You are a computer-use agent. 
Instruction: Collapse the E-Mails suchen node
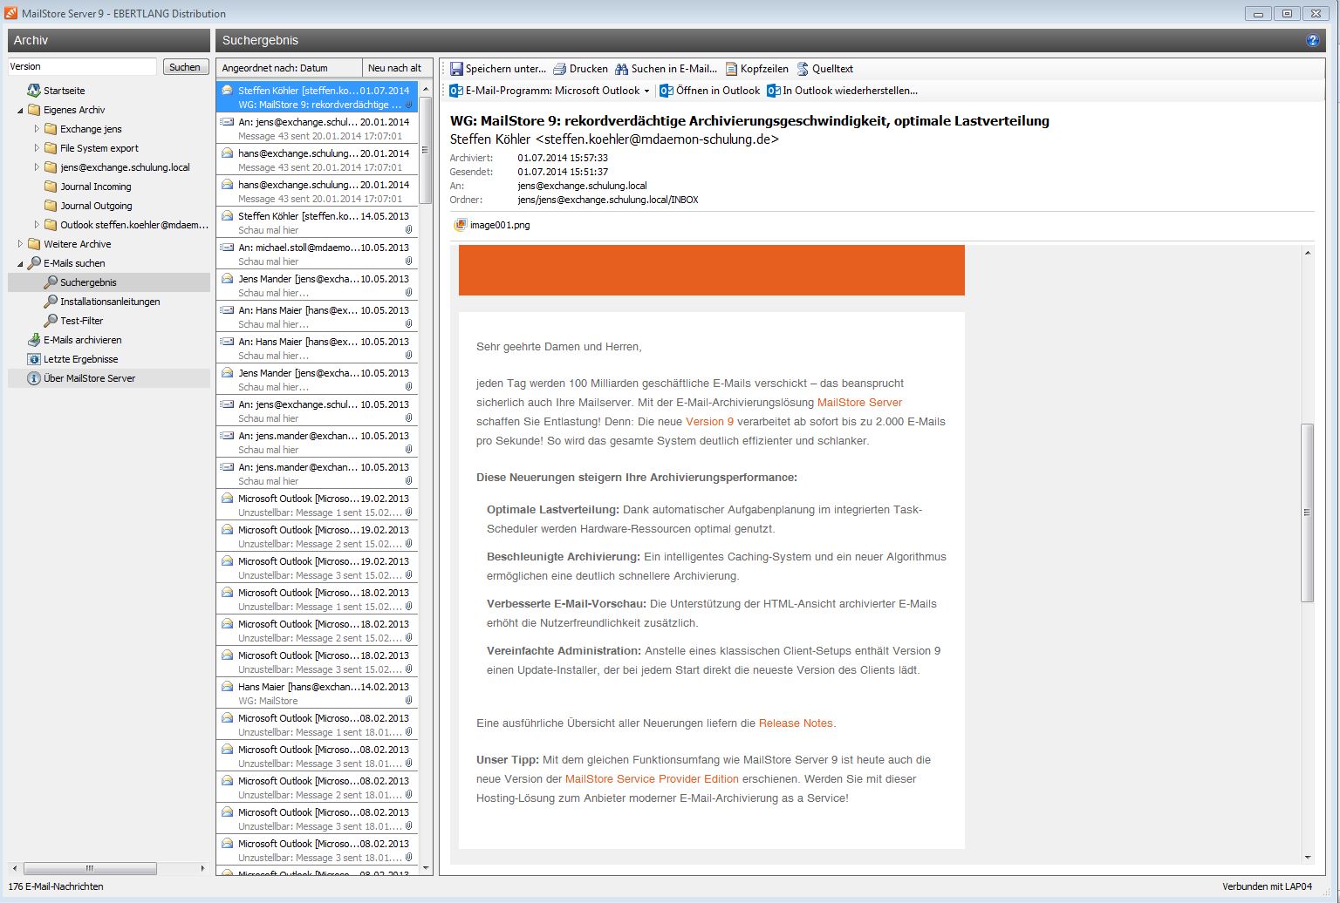coord(21,264)
